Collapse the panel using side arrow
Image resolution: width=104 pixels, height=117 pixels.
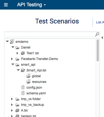102,38
